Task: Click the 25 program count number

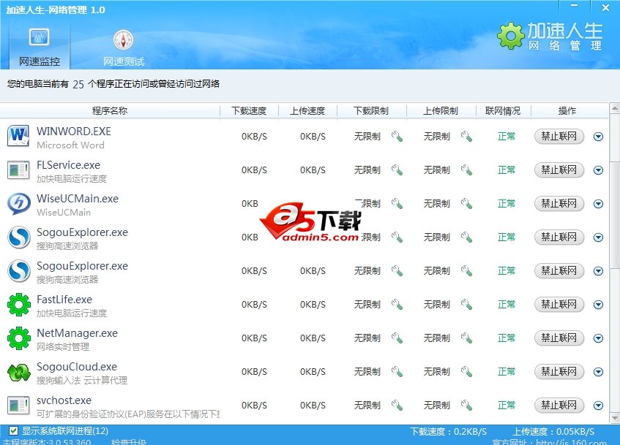Action: pos(78,84)
